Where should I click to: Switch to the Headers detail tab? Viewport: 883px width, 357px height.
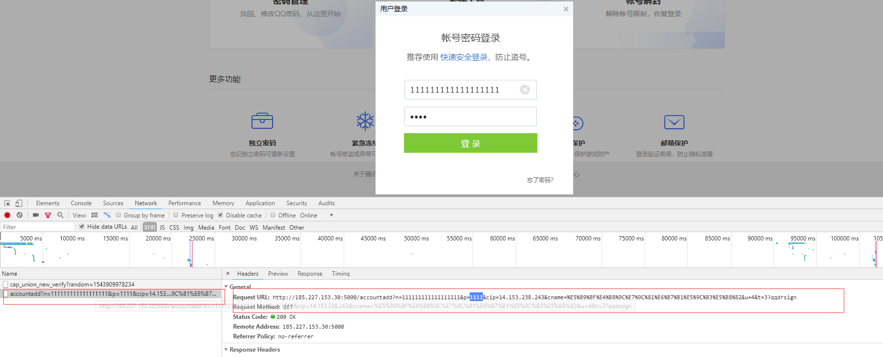coord(248,274)
